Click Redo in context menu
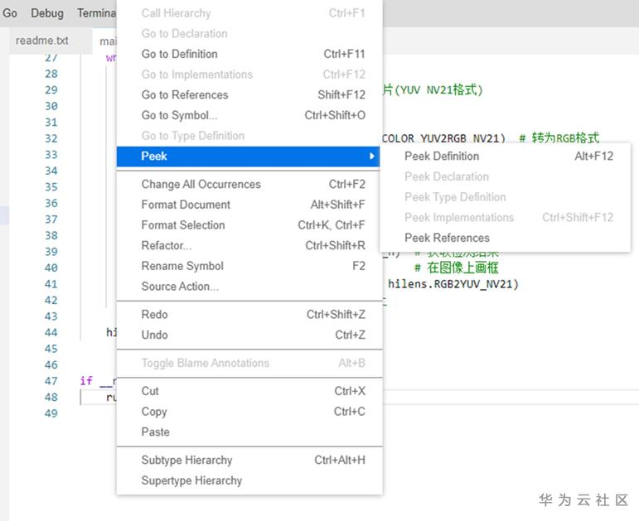 (249, 314)
